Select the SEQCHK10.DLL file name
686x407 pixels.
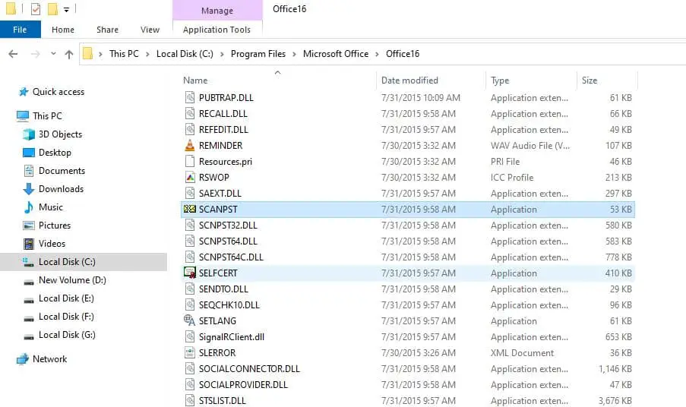[x=229, y=304]
